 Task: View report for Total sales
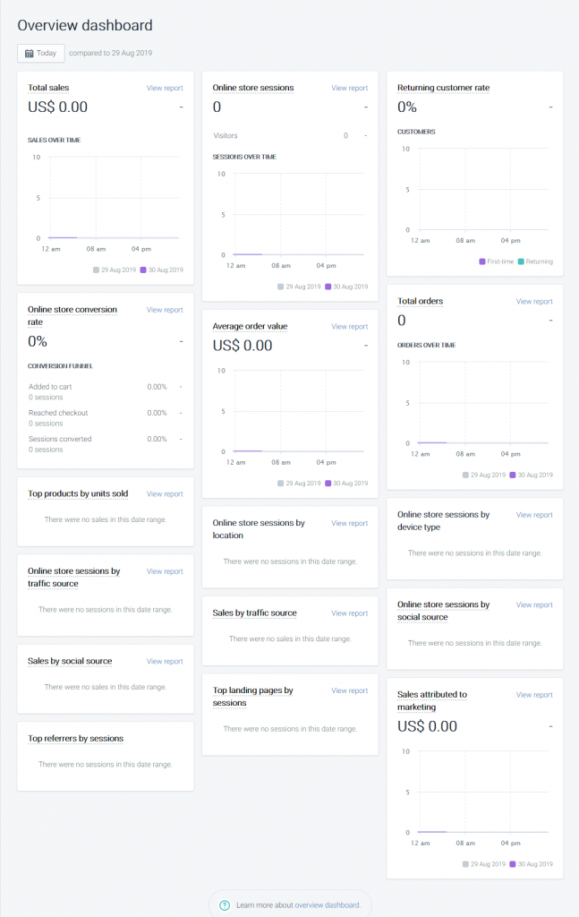coord(165,89)
